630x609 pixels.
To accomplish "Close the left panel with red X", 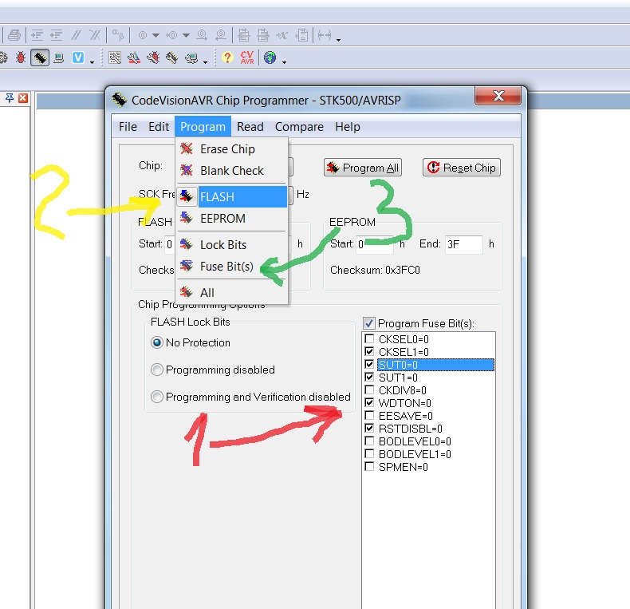I will pos(23,98).
